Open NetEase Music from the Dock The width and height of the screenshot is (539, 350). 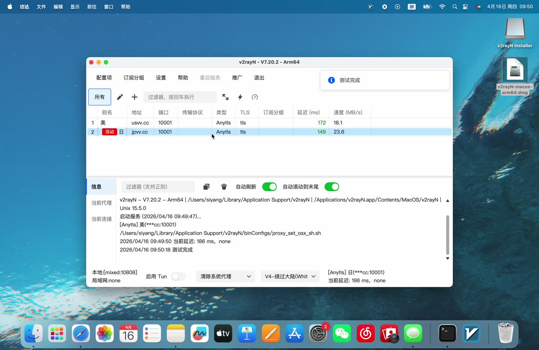click(366, 333)
